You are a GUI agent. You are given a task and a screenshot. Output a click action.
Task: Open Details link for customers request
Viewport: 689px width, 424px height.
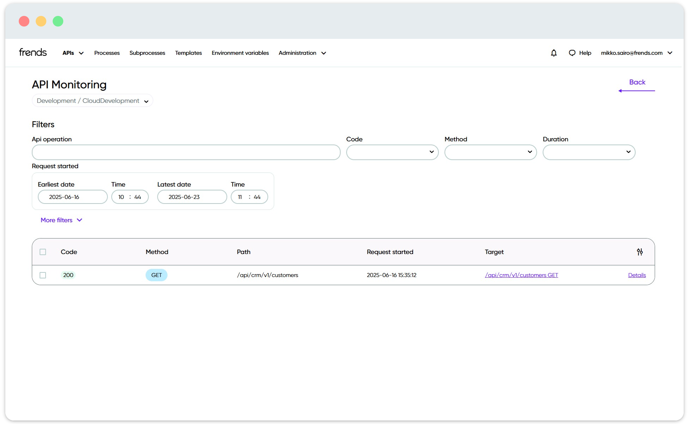tap(637, 275)
